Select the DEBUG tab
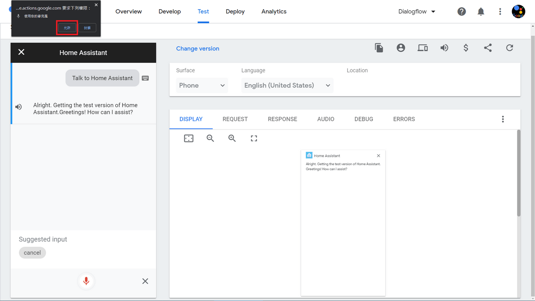This screenshot has height=301, width=535. 364,119
